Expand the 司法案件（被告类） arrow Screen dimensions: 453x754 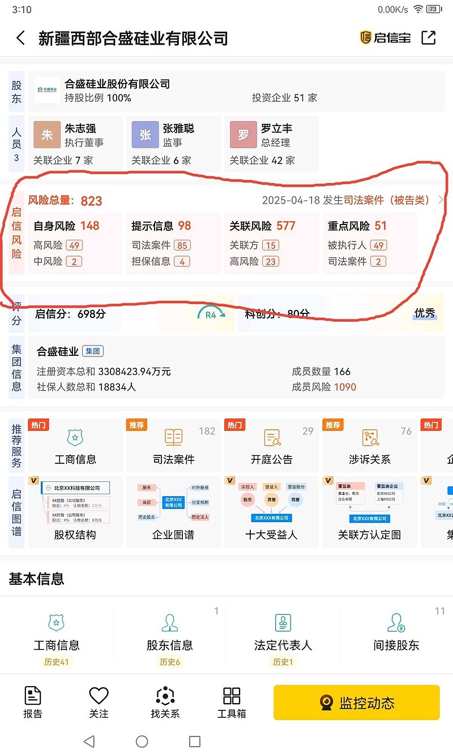pos(441,200)
